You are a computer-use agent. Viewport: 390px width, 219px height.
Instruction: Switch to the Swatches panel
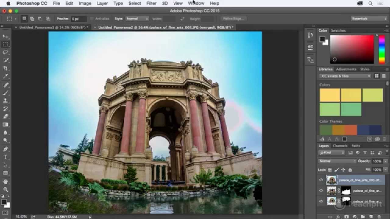point(338,30)
